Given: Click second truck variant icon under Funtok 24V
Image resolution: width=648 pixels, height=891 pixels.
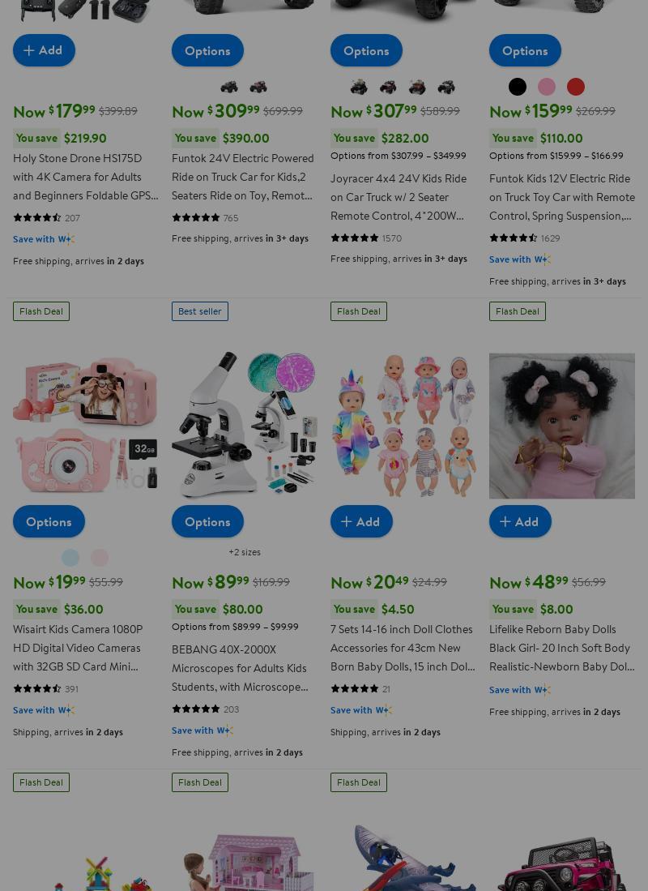Looking at the screenshot, I should [x=258, y=87].
